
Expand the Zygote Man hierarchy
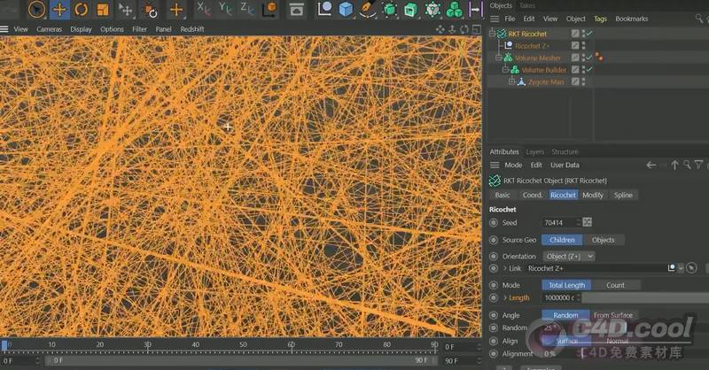pyautogui.click(x=512, y=81)
